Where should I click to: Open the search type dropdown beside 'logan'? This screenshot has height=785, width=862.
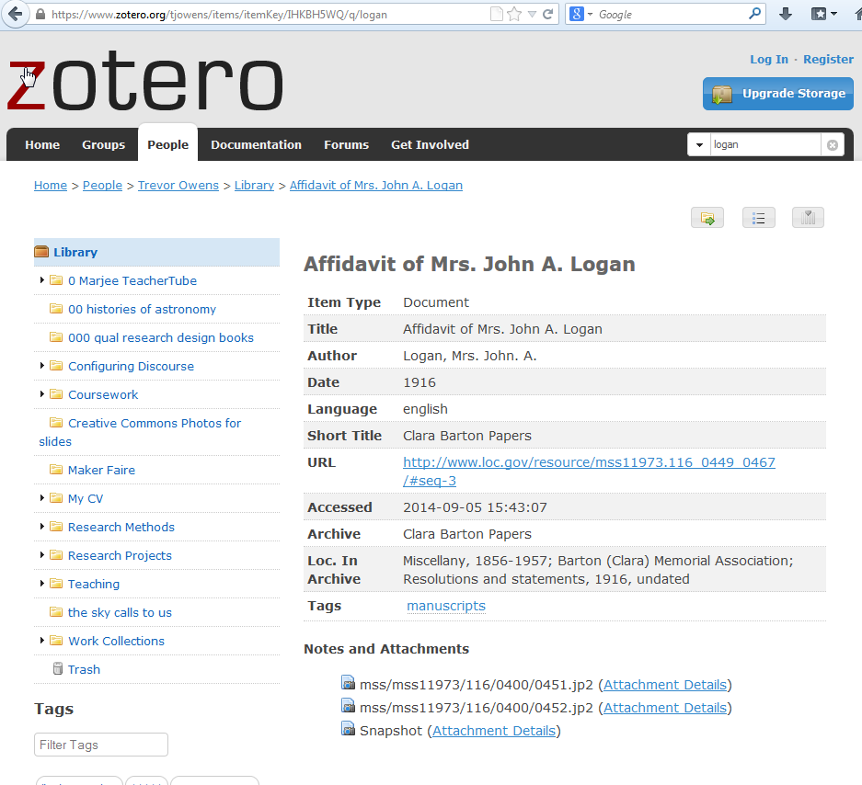coord(699,145)
